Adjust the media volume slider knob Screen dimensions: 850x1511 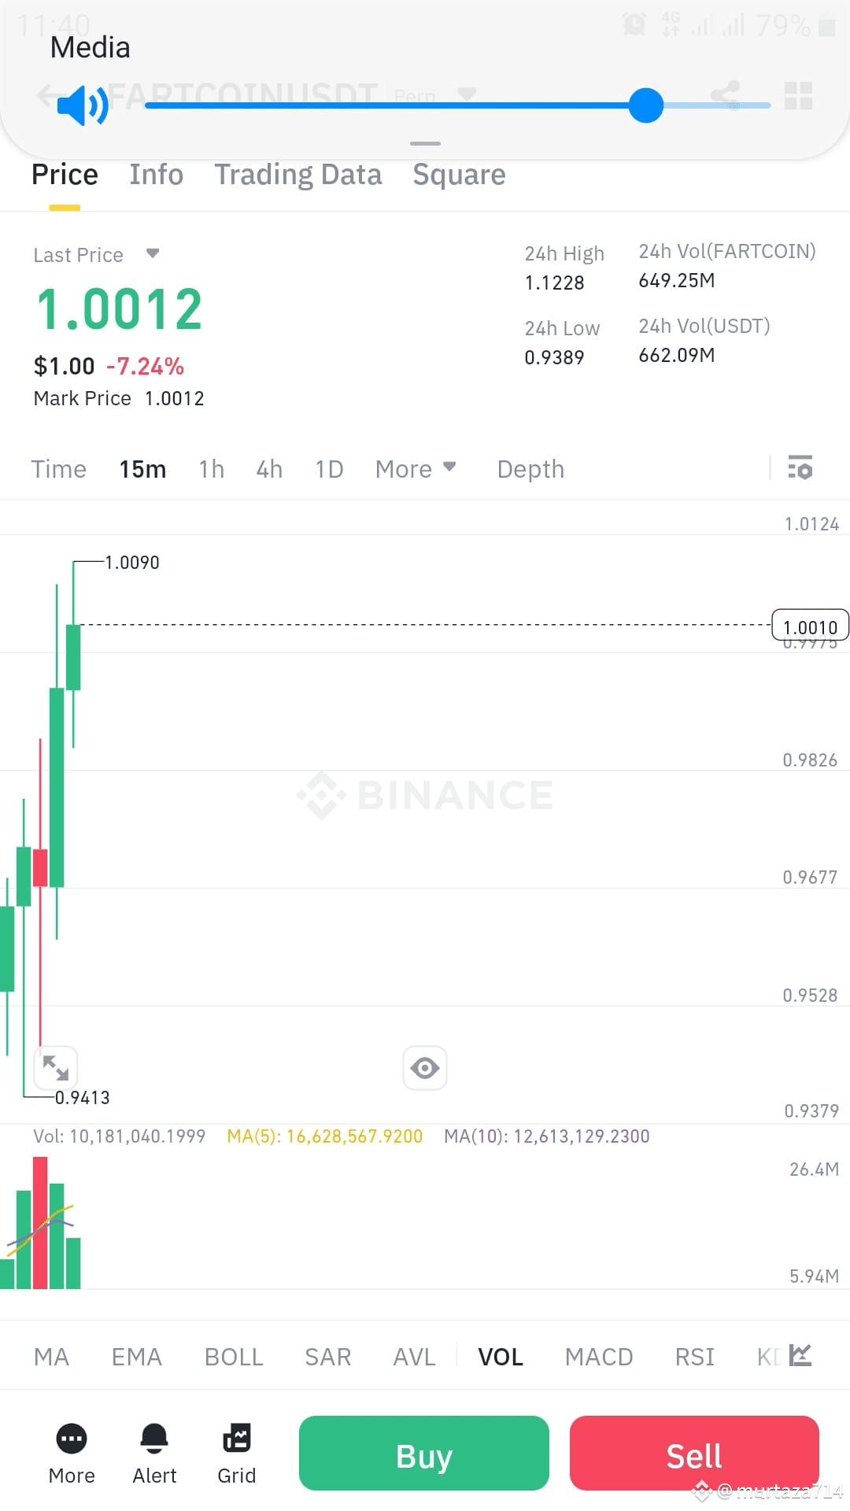(646, 105)
